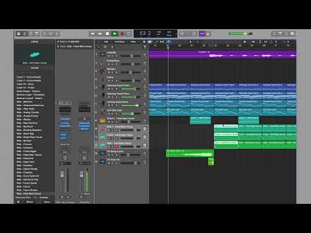Select highlighted 'Ride - Hard Bass House' patch
311x233 pixels.
click(x=29, y=194)
